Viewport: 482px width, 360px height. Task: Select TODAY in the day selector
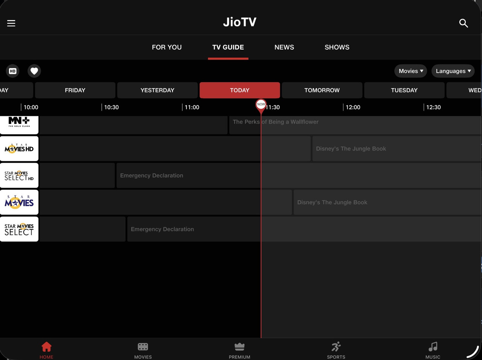(x=239, y=90)
